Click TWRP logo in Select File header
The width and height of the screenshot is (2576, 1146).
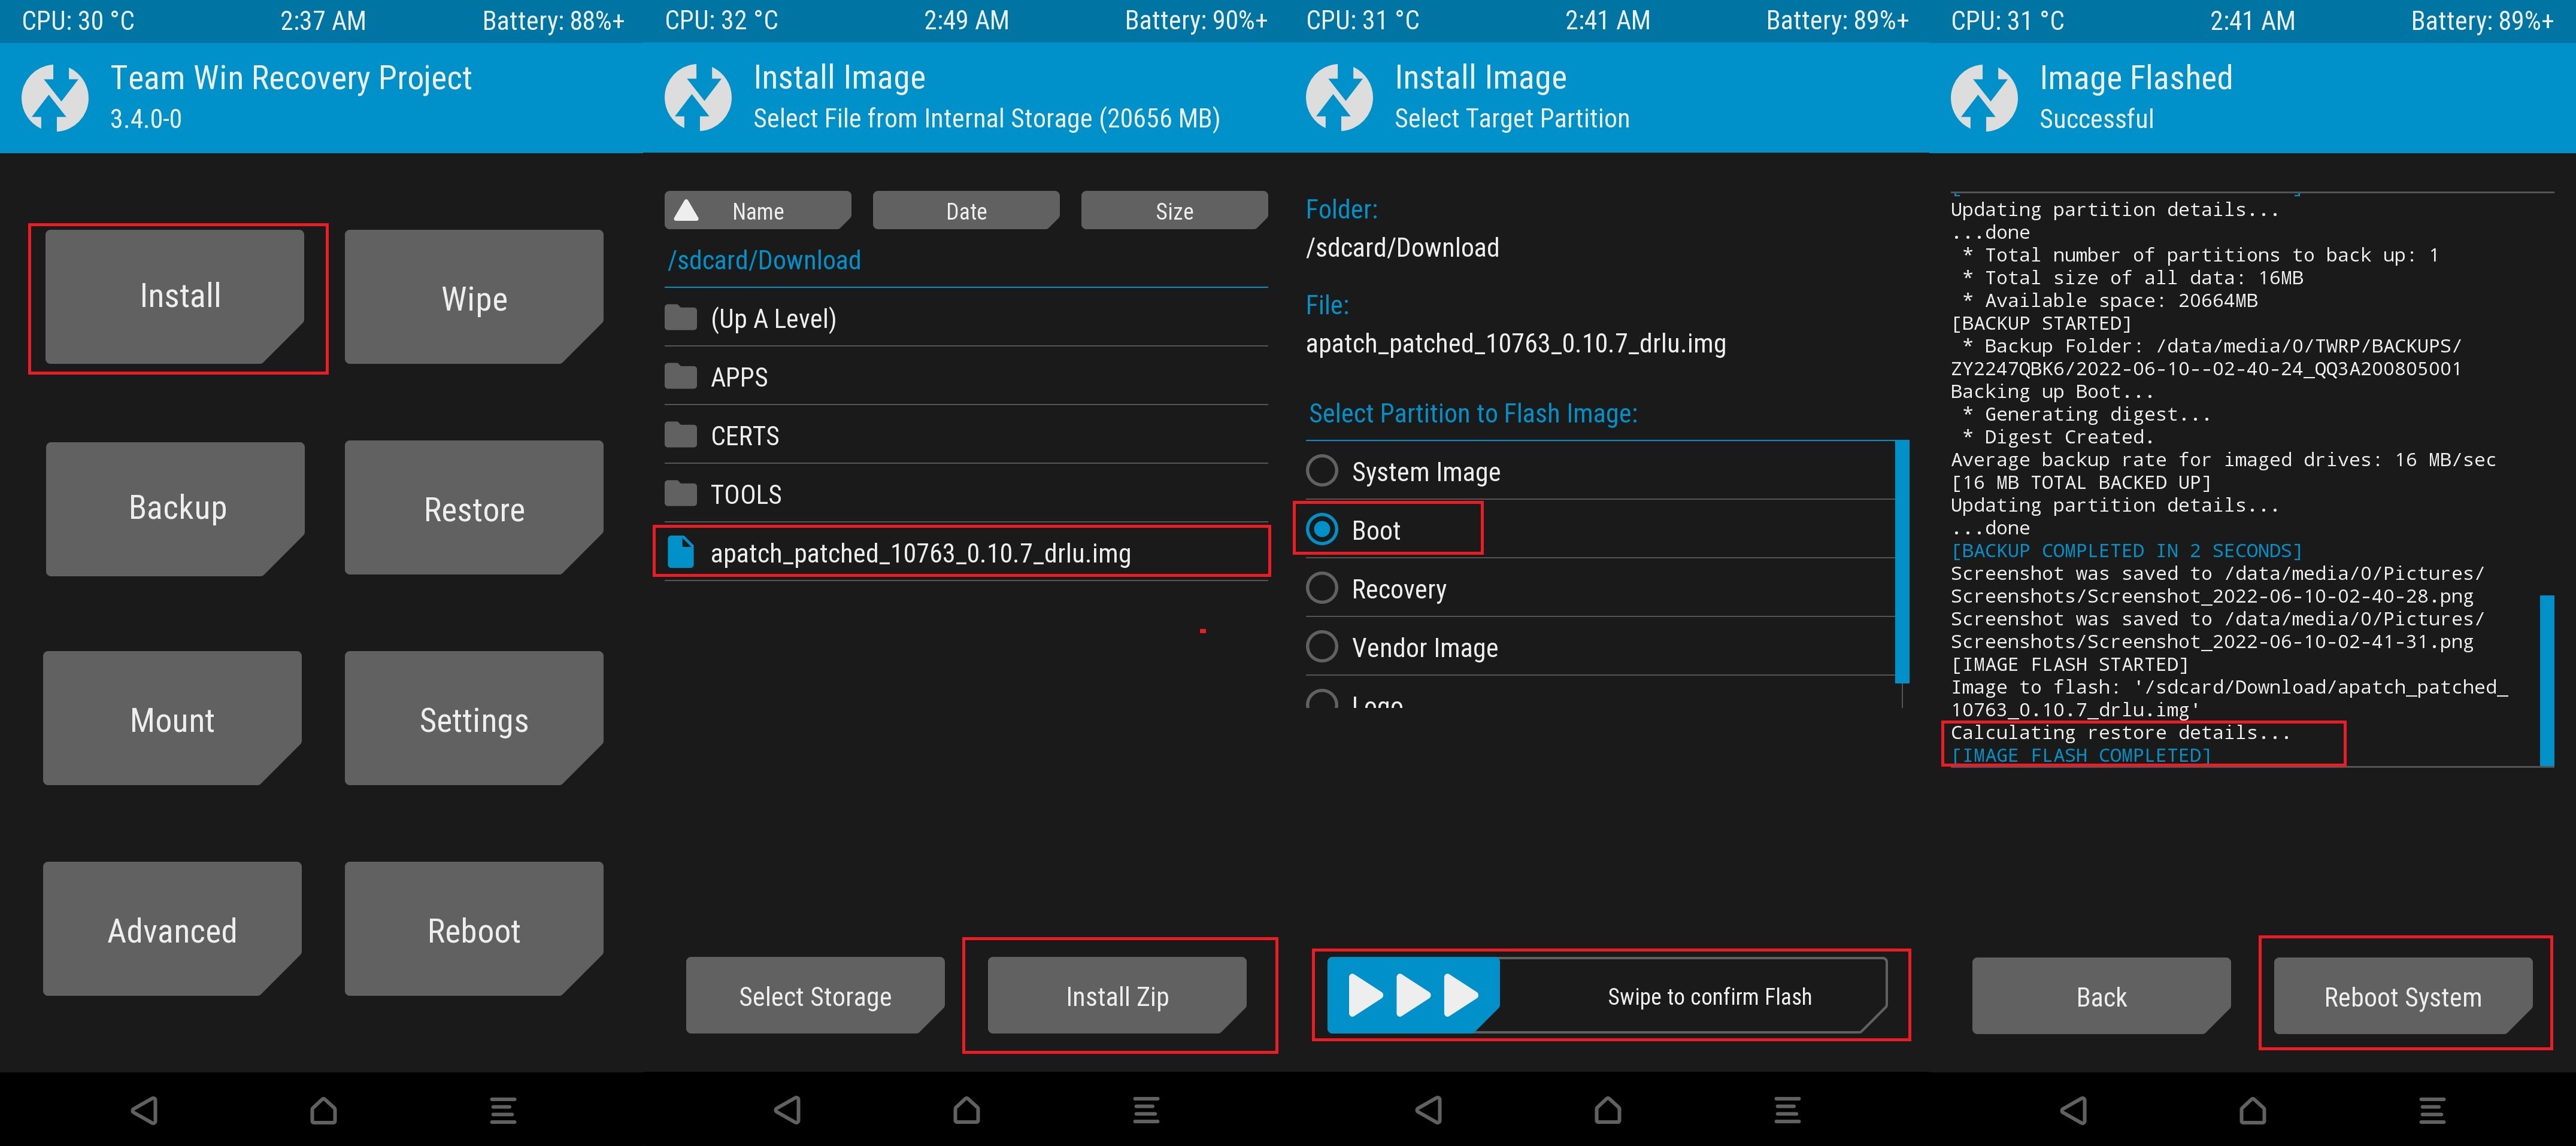coord(698,98)
